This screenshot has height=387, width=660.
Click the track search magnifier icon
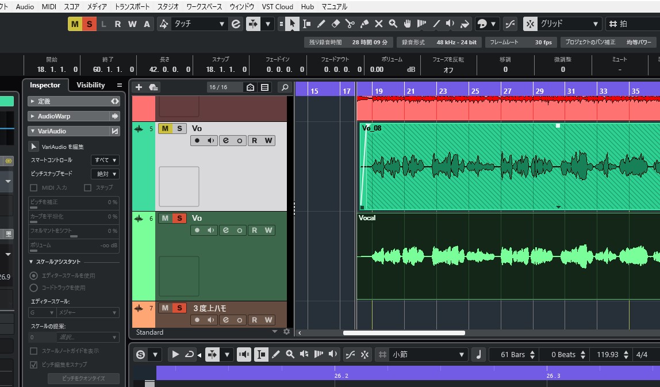285,87
